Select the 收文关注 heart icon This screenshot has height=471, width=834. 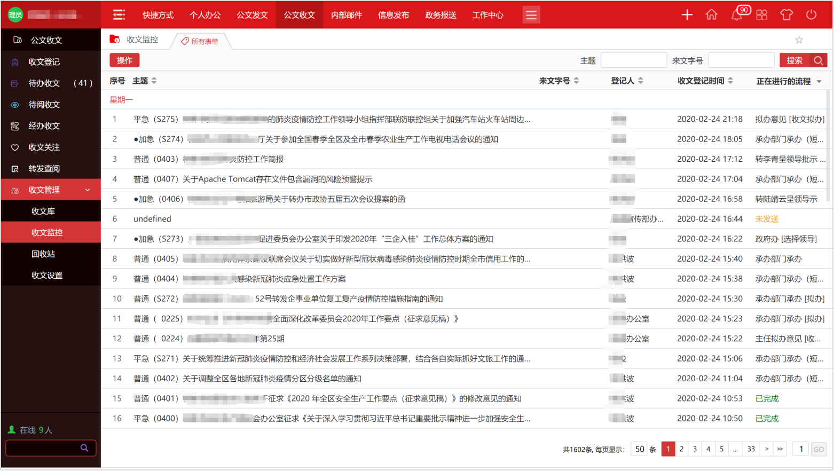[x=15, y=147]
